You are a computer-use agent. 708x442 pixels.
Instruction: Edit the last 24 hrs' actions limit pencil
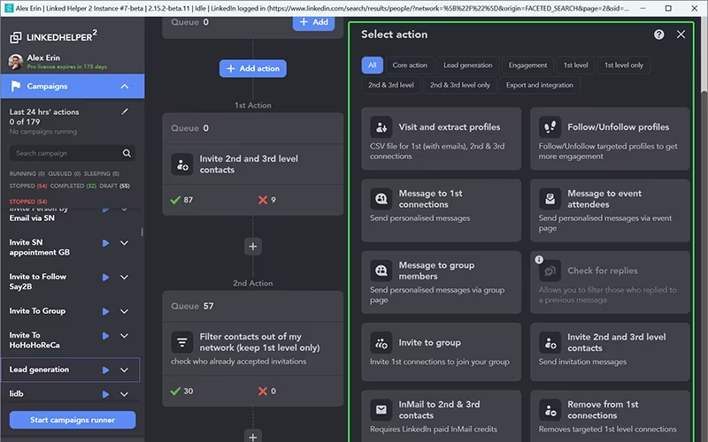click(x=125, y=111)
